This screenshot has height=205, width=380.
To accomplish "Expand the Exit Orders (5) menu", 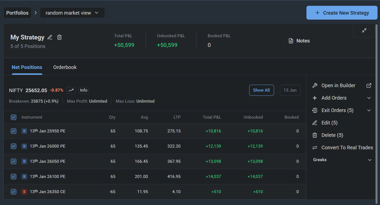I will point(369,110).
